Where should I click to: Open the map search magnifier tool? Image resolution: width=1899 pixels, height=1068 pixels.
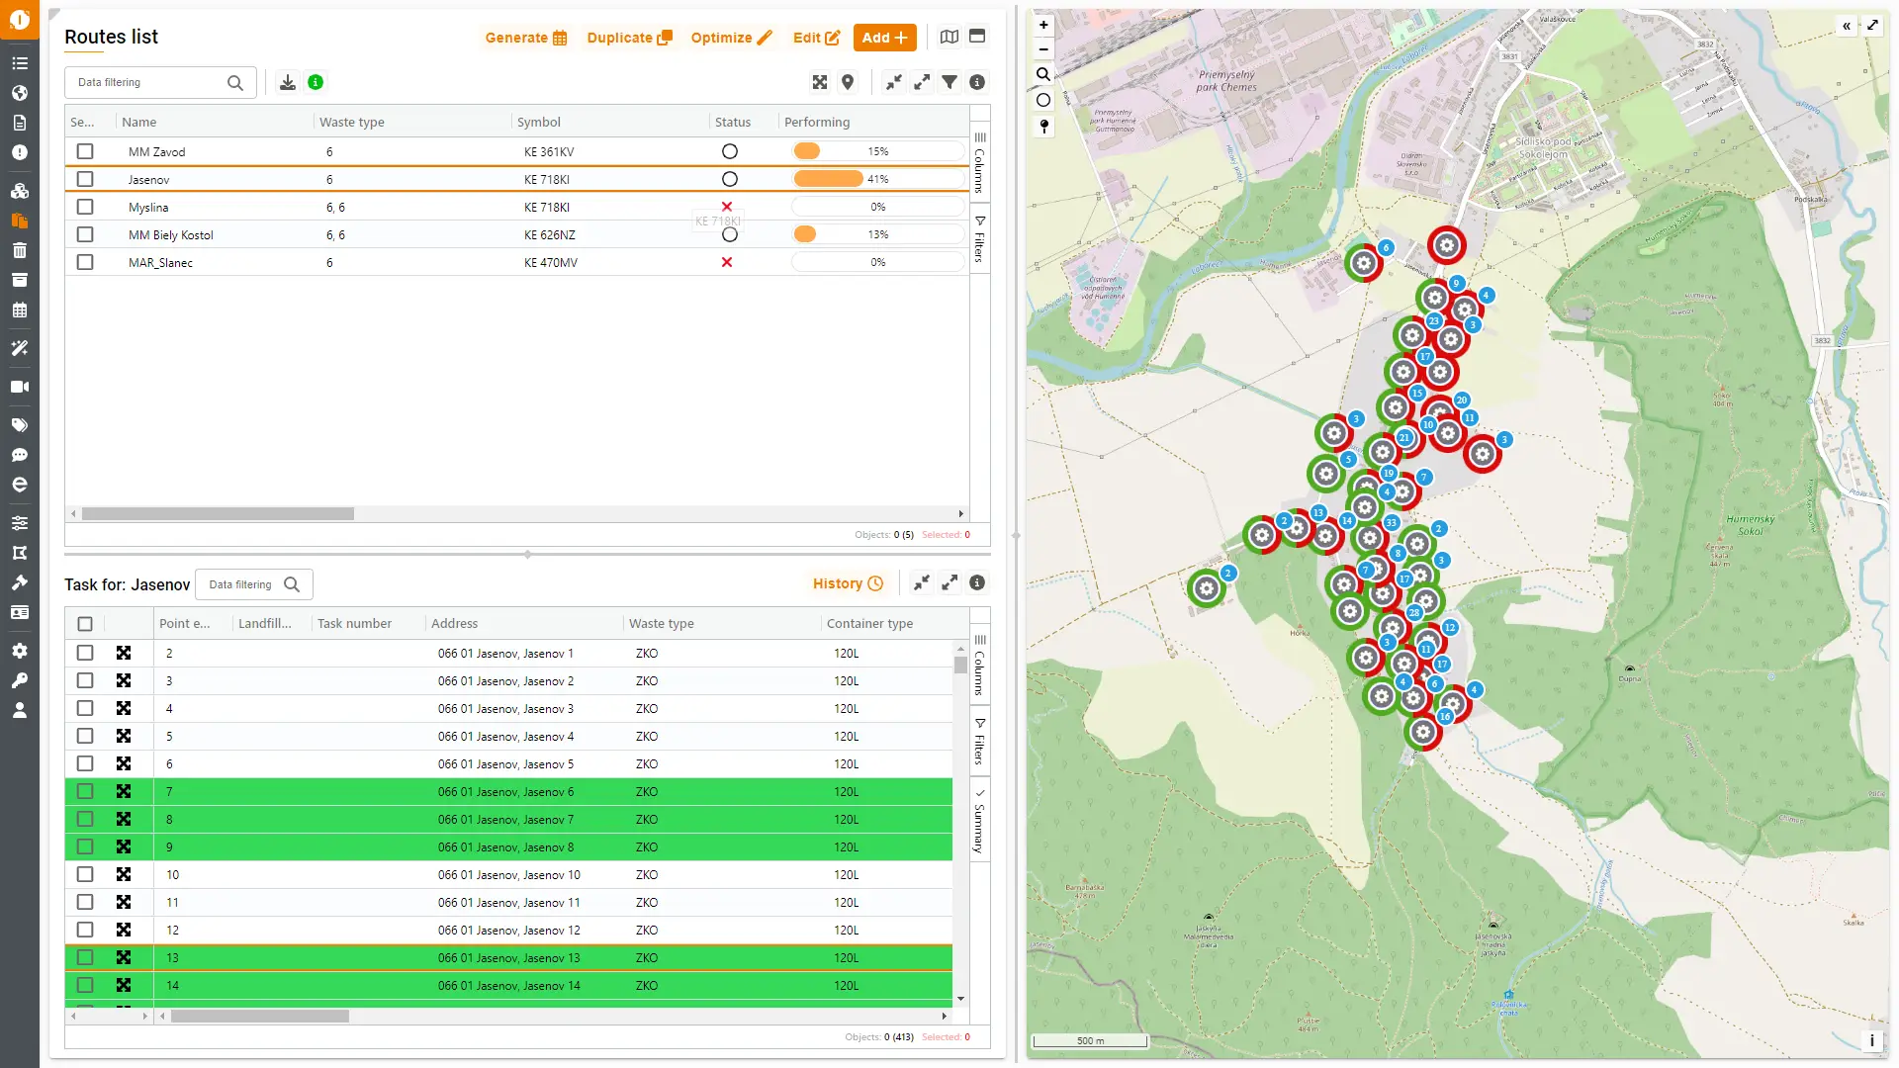(1043, 74)
